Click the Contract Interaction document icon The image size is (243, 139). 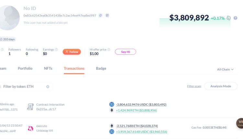coord(30,107)
